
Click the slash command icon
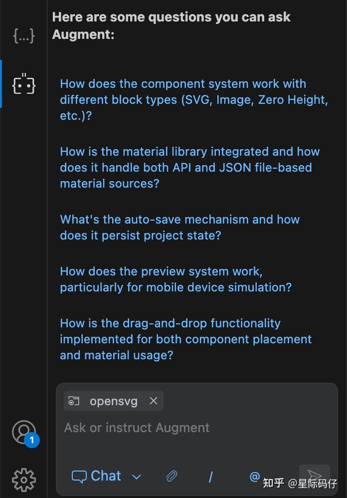211,477
